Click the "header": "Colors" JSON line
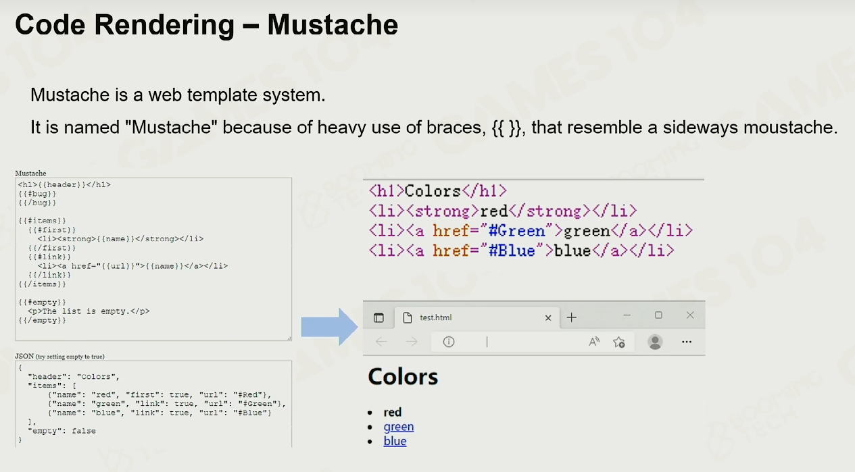The image size is (855, 472). point(73,376)
